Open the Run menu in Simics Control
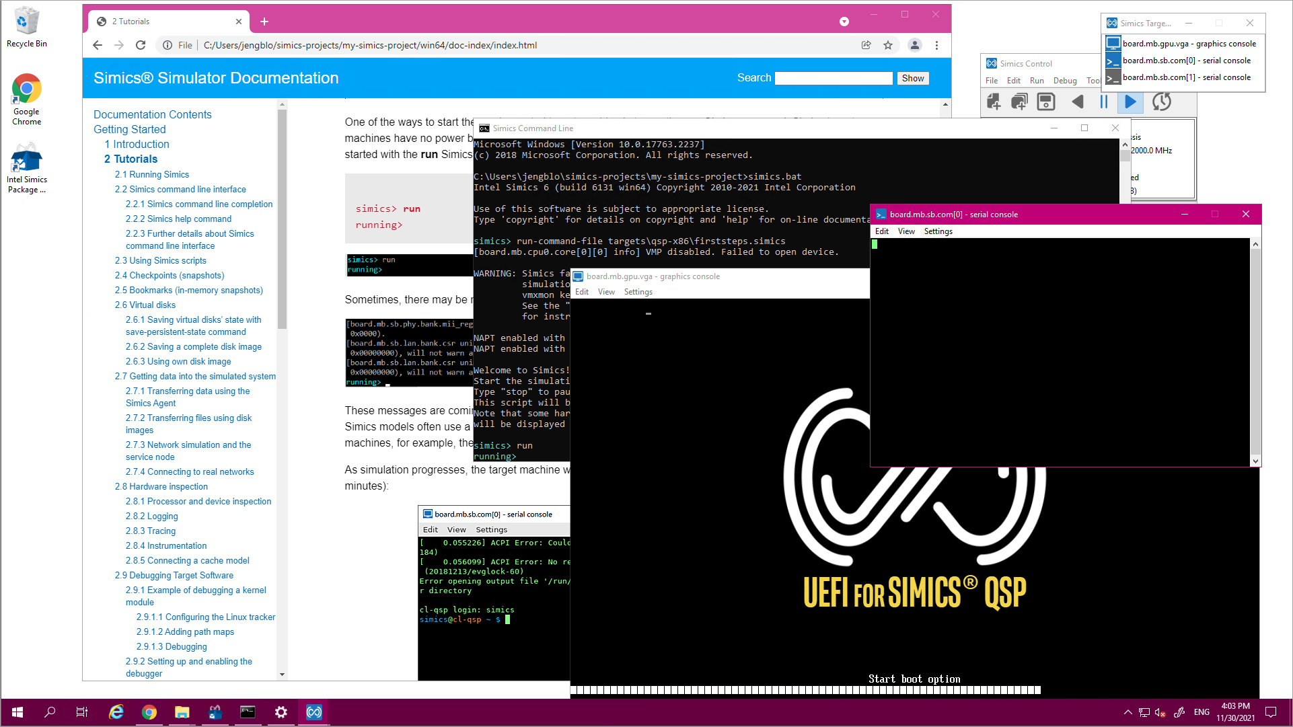Image resolution: width=1293 pixels, height=727 pixels. tap(1037, 80)
